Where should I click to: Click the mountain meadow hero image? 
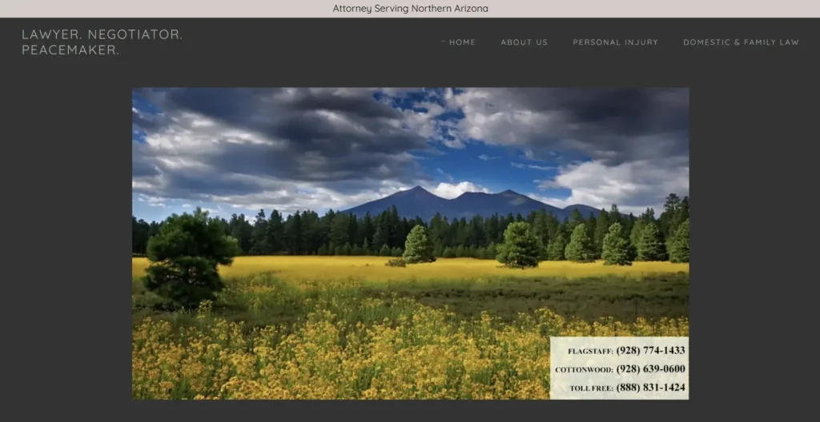point(411,244)
